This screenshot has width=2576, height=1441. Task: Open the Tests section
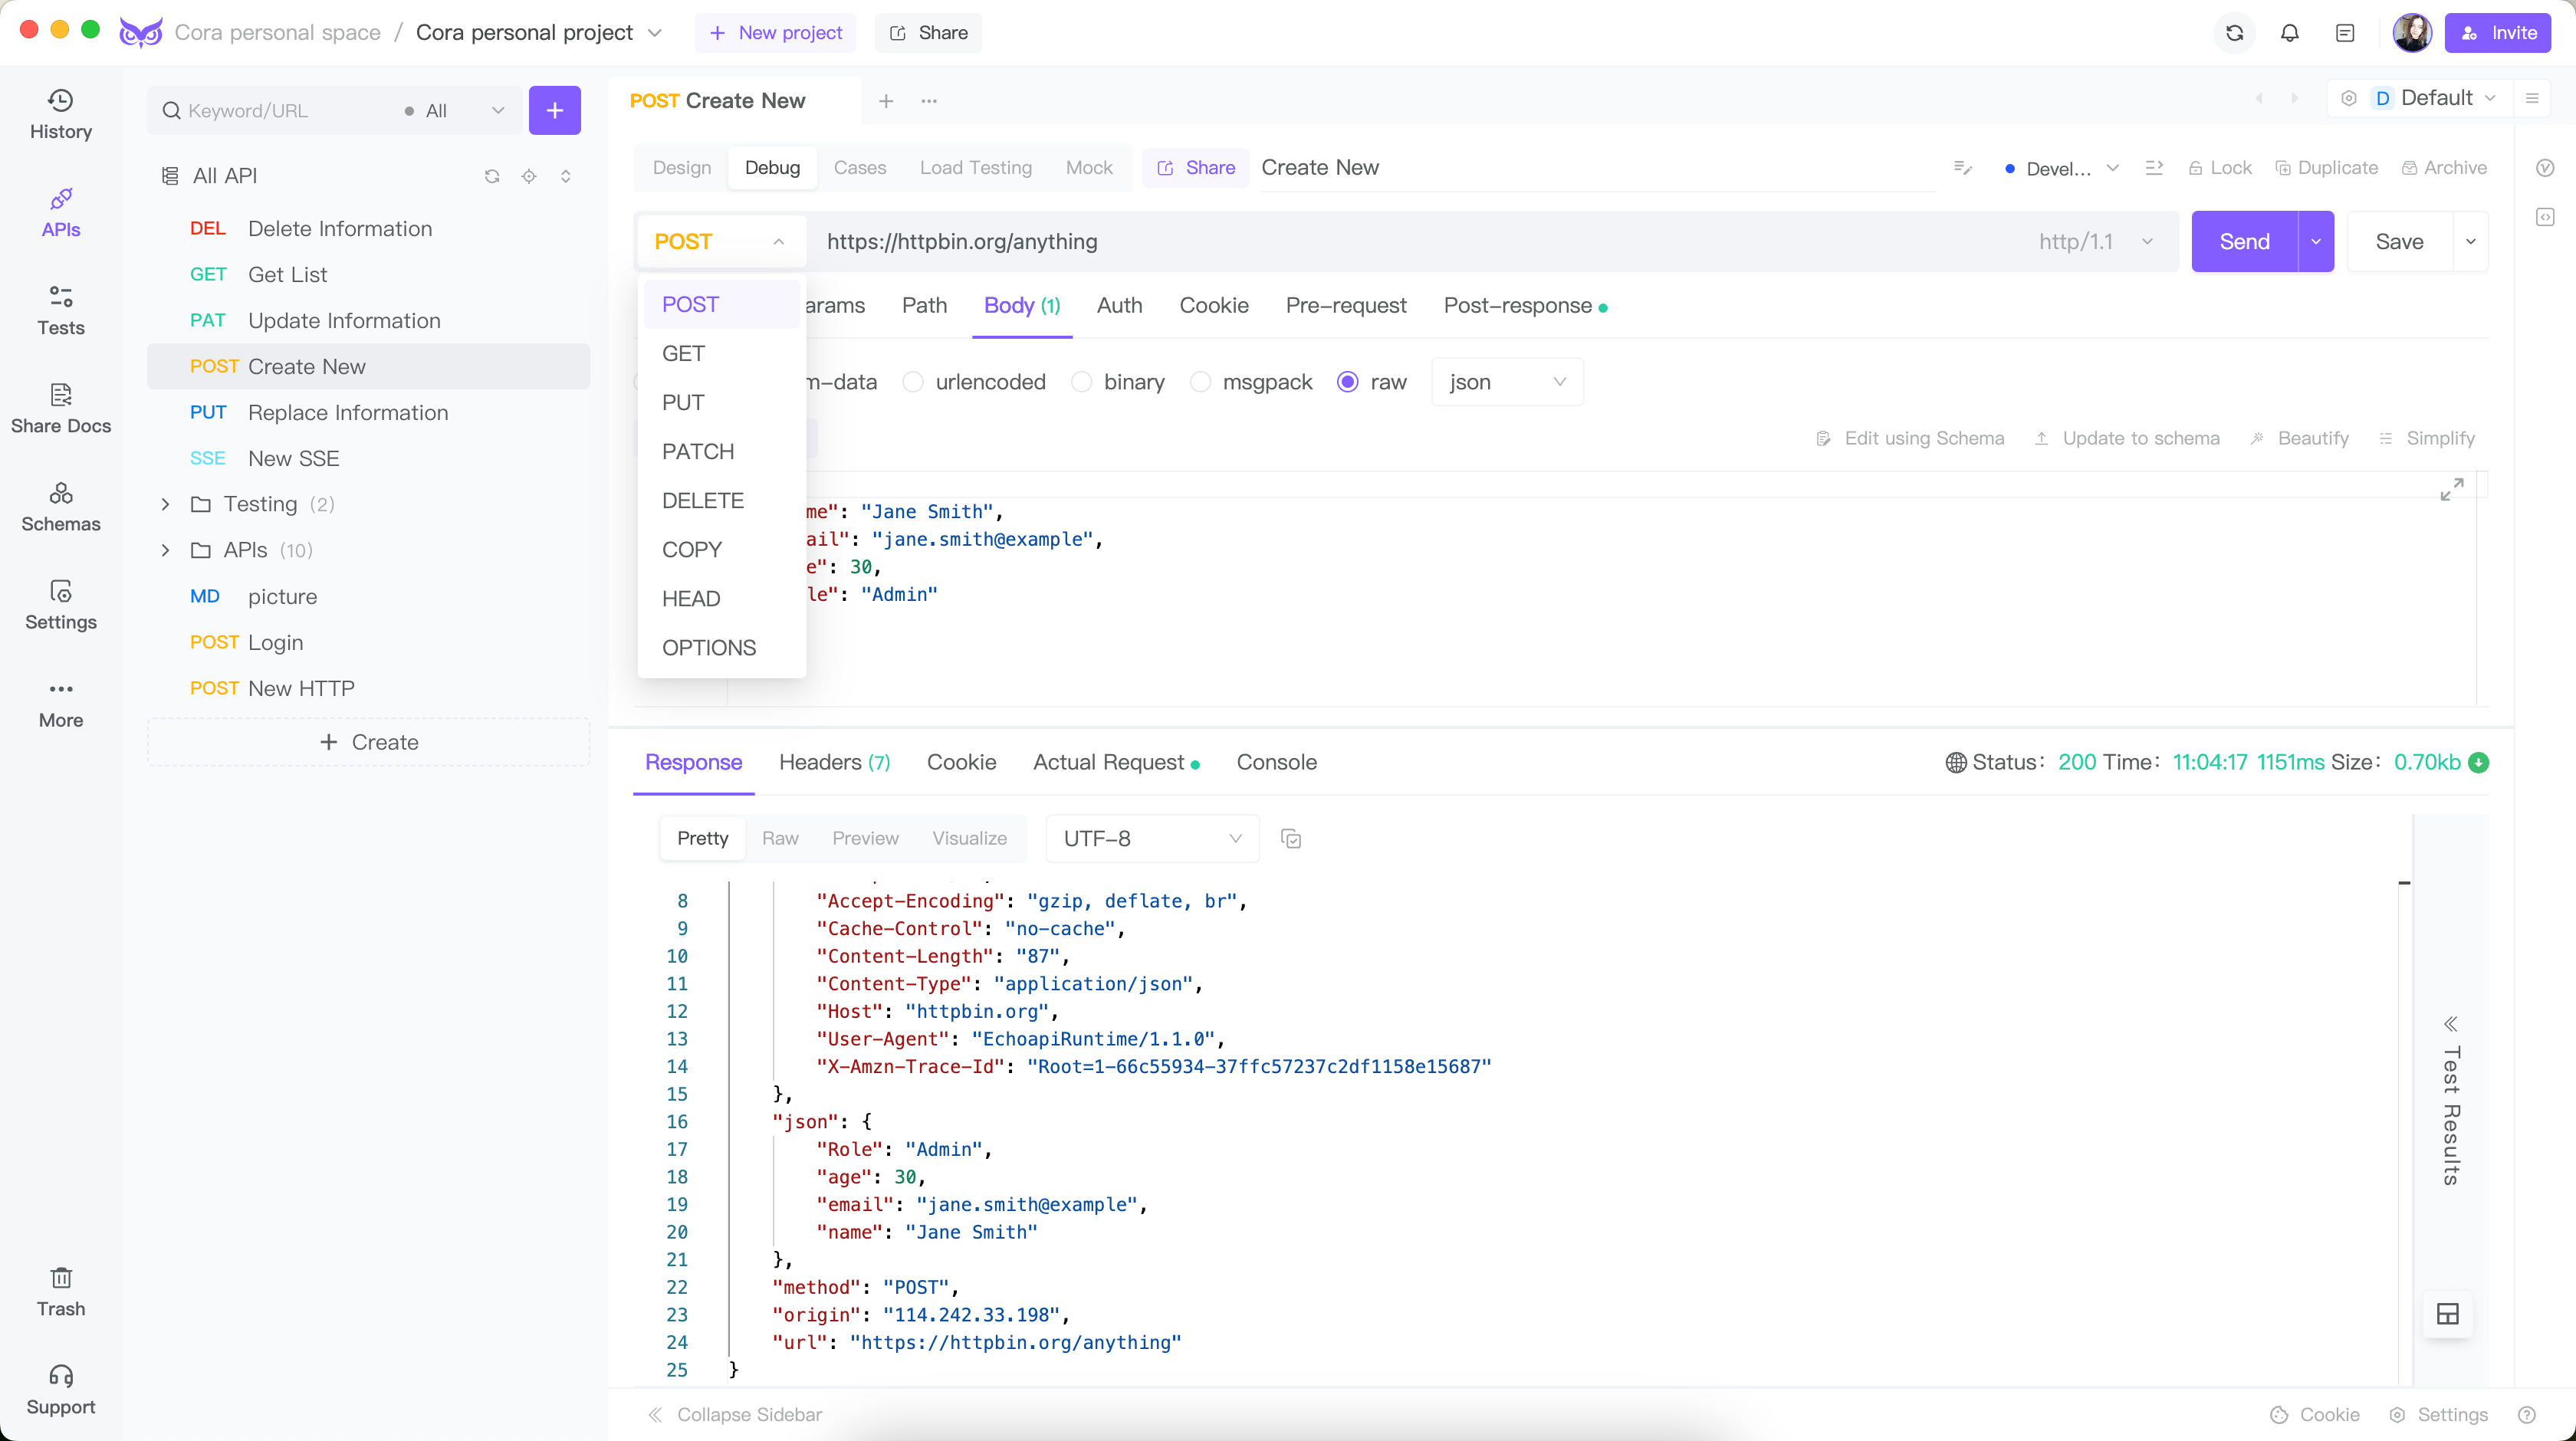60,310
